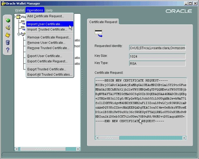Choose Export Trusted Certificate...
Image resolution: width=199 pixels, height=159 pixels.
click(x=50, y=69)
